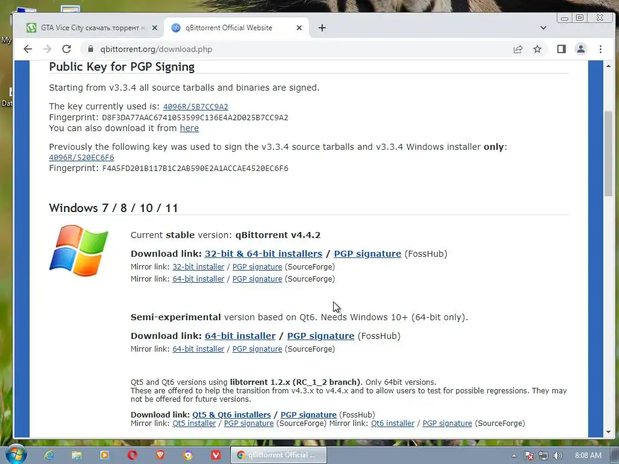Open the Chrome profile avatar
The height and width of the screenshot is (464, 619).
coord(581,49)
